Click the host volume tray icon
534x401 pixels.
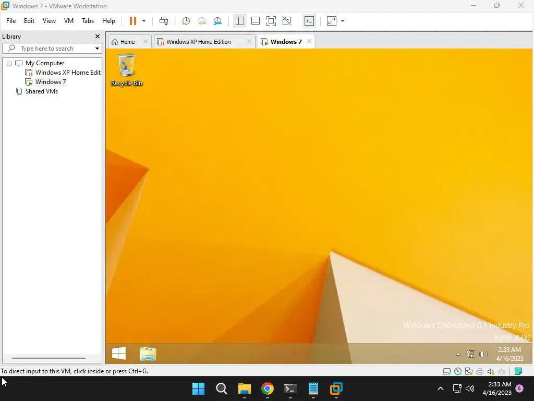tap(470, 388)
